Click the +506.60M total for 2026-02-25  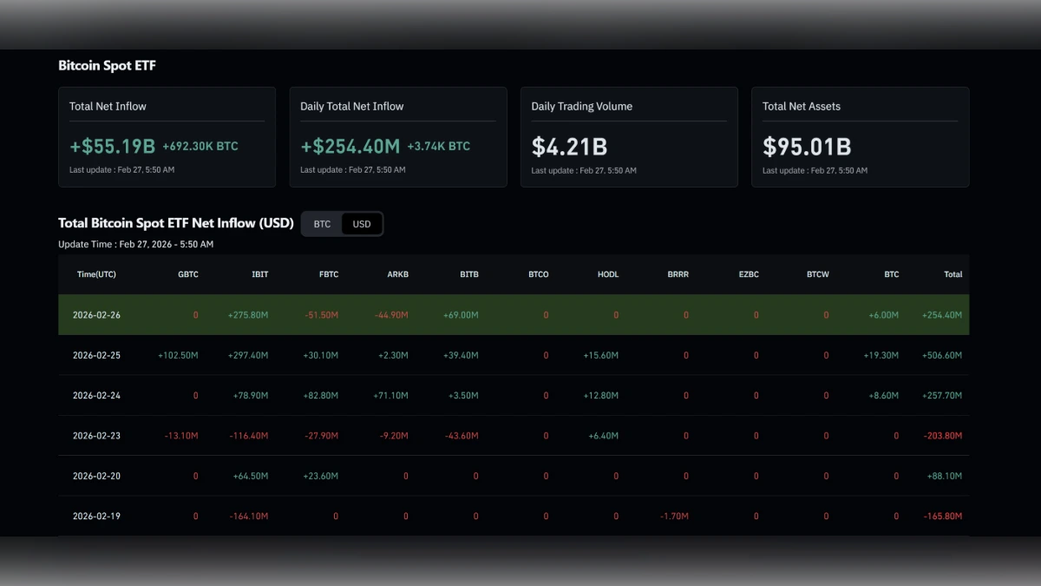942,355
